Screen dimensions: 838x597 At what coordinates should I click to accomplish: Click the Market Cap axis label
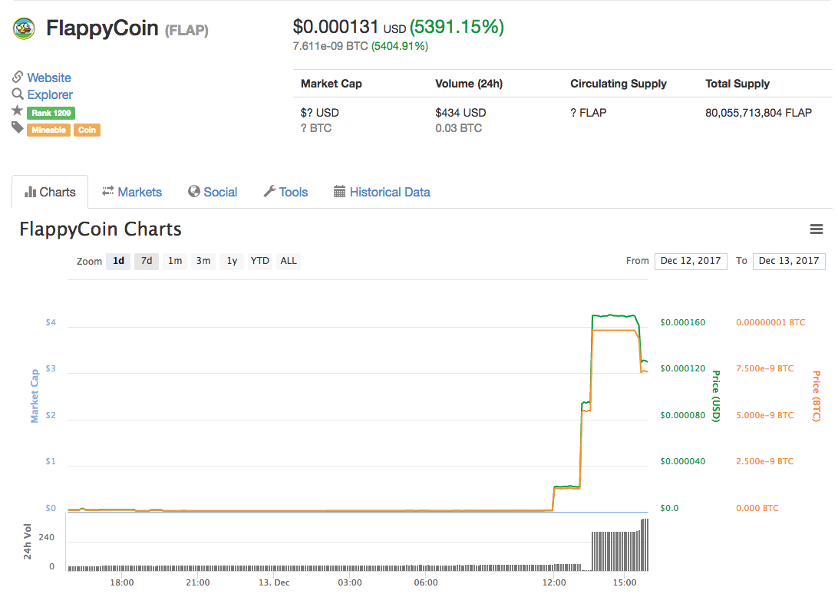tap(35, 396)
